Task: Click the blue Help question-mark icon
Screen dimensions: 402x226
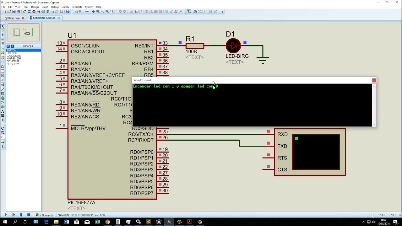Action: [x=68, y=12]
